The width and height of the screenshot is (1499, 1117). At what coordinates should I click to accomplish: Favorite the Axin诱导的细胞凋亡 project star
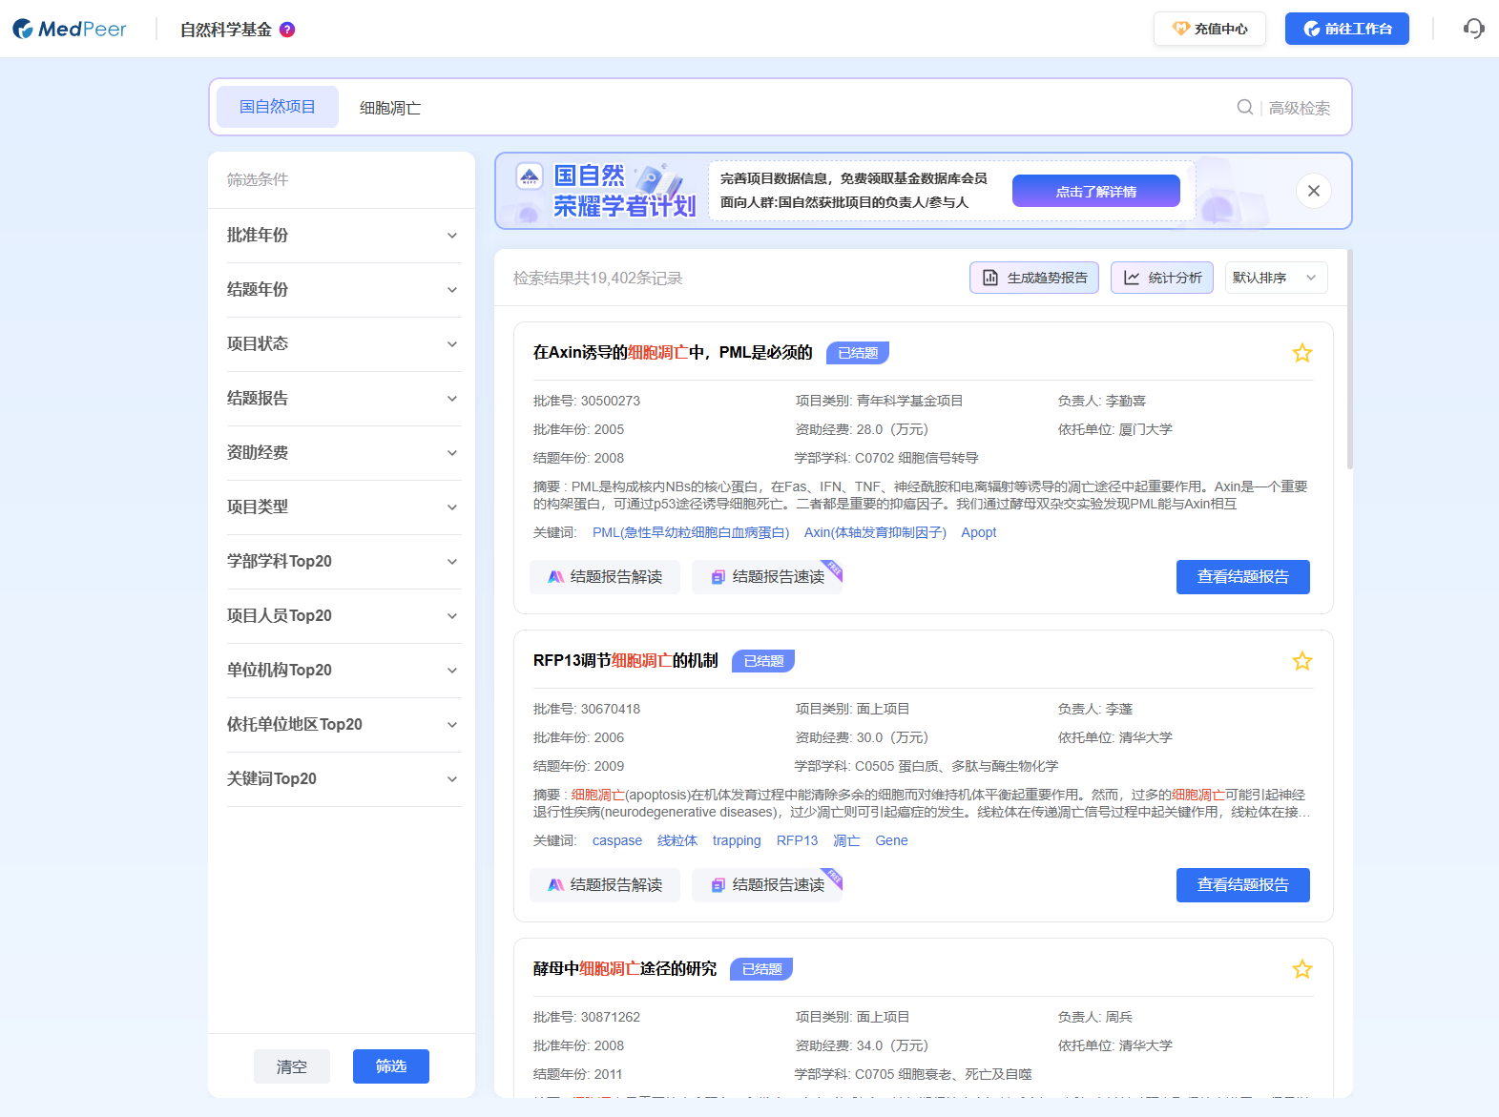click(1301, 353)
